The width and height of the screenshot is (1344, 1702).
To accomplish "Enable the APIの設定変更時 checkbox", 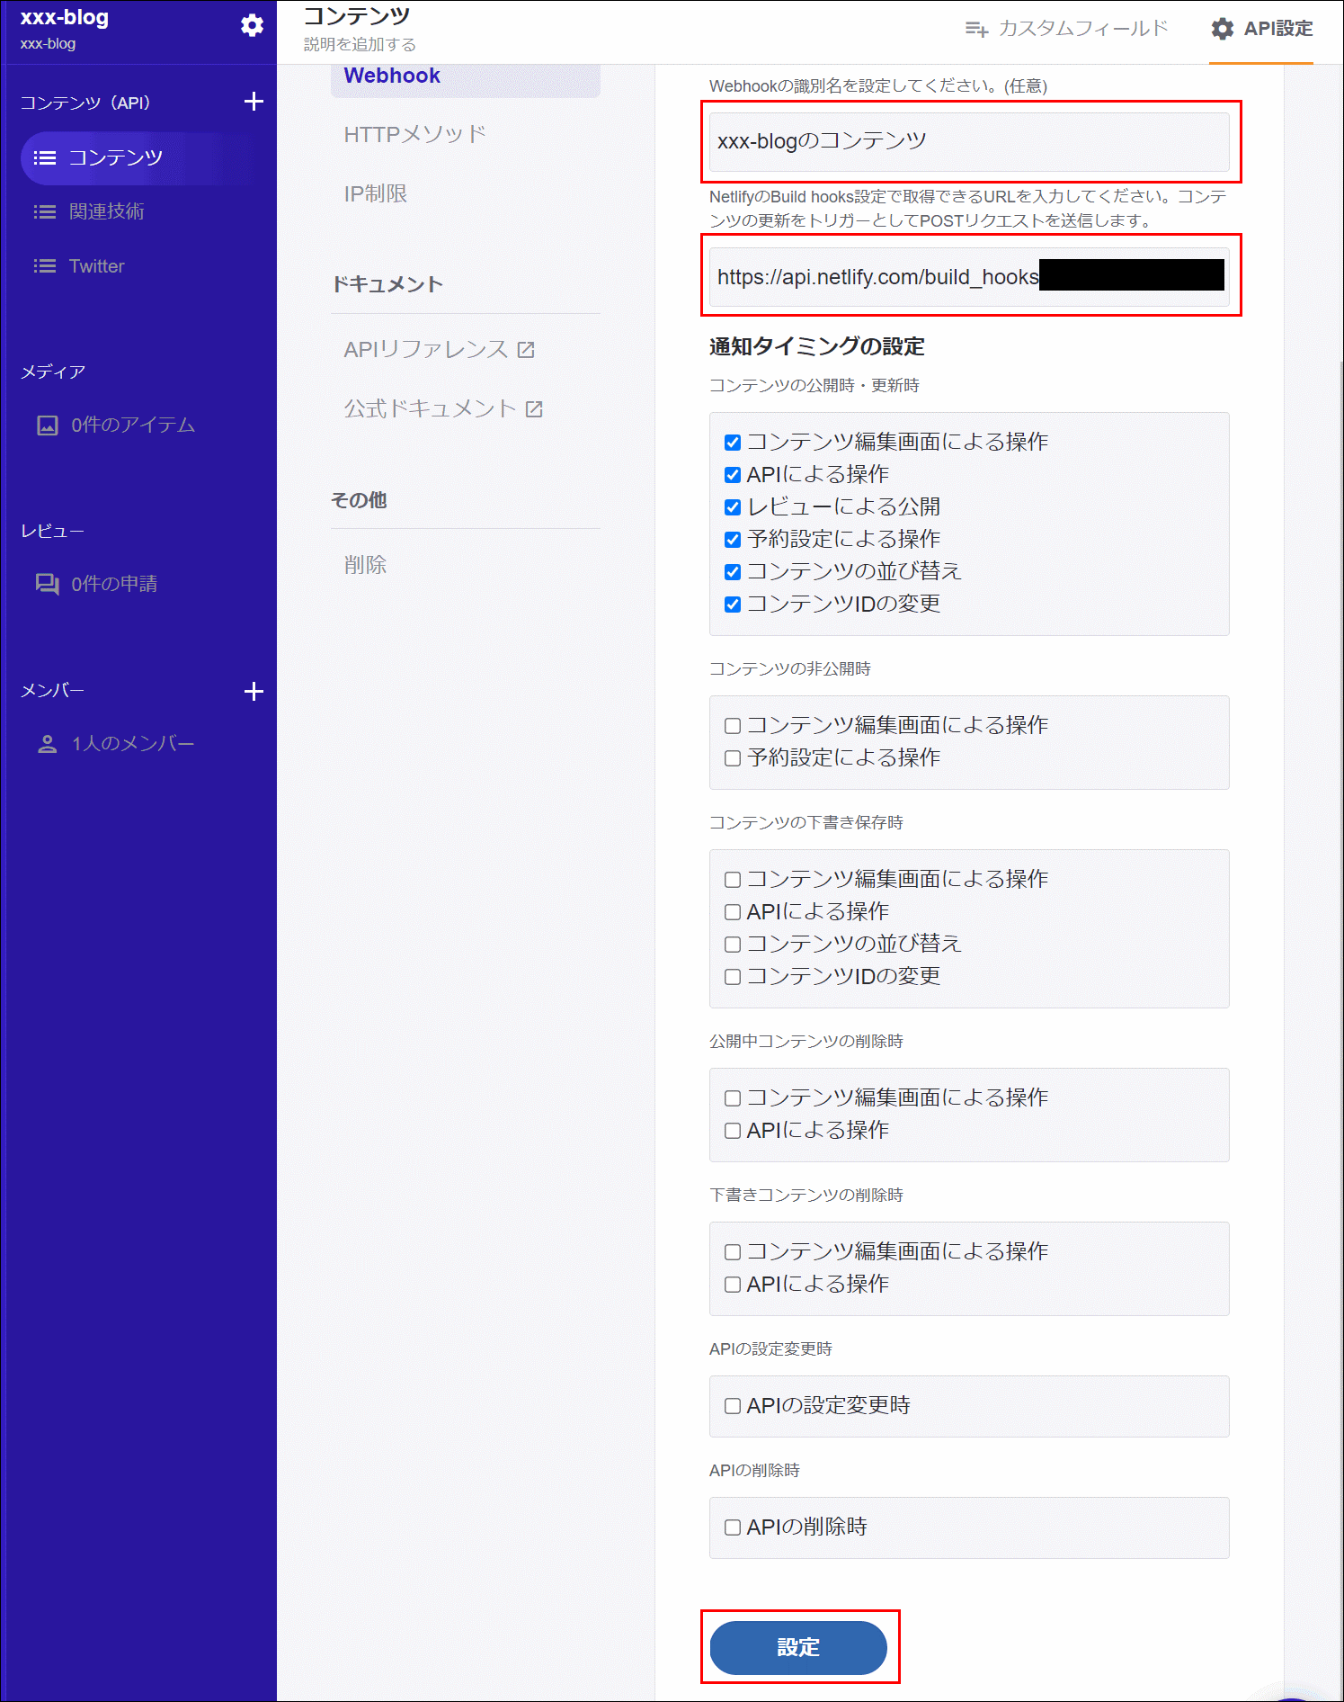I will [x=733, y=1406].
